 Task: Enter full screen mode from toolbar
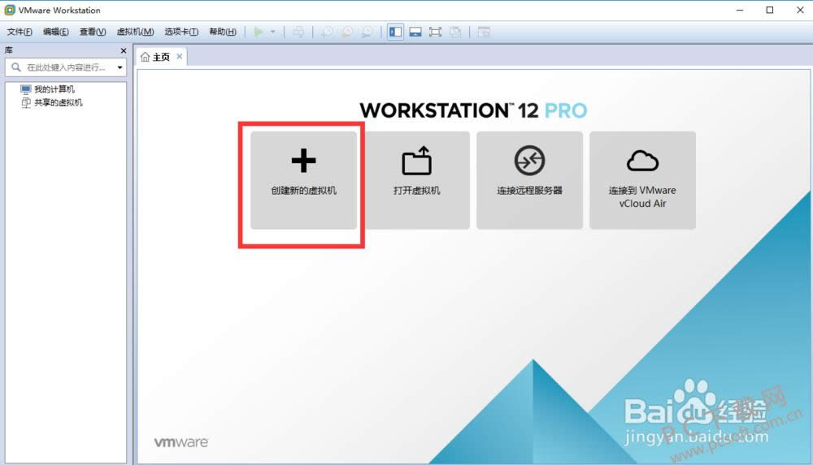435,32
